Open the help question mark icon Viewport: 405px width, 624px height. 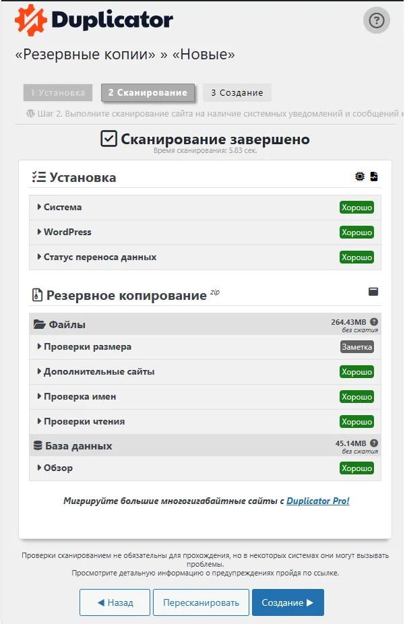pyautogui.click(x=376, y=20)
